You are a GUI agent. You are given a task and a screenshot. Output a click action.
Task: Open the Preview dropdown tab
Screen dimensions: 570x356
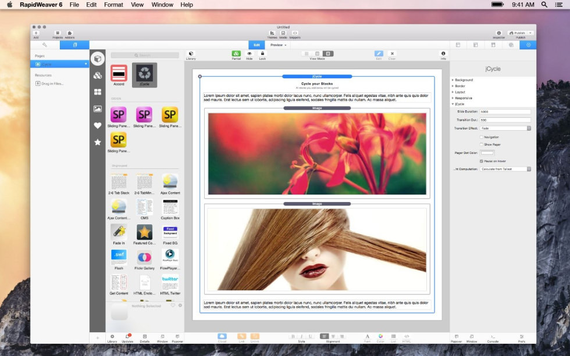pyautogui.click(x=279, y=45)
